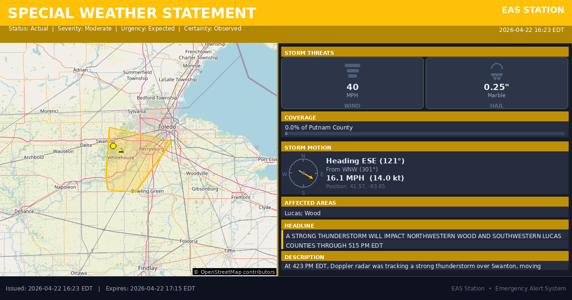Image resolution: width=572 pixels, height=300 pixels.
Task: Expand the AFFECTED AREAS section header
Action: tap(425, 202)
